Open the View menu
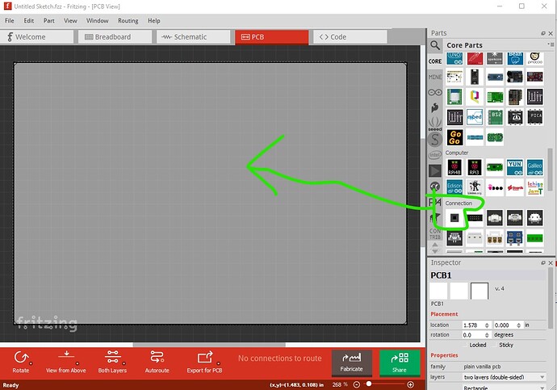The image size is (557, 390). point(70,21)
